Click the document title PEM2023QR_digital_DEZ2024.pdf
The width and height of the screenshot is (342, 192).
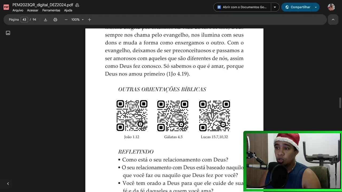[43, 5]
